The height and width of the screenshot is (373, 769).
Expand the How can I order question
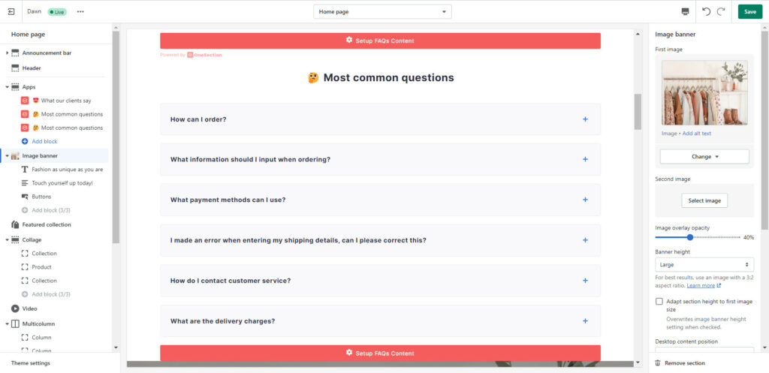380,119
